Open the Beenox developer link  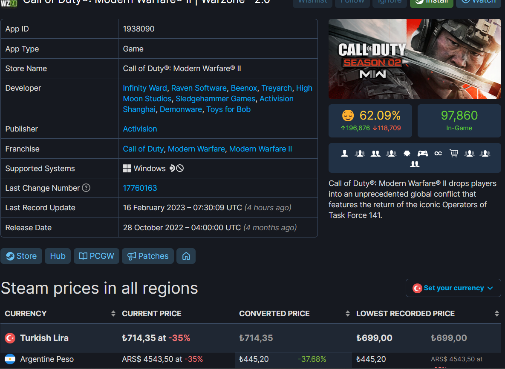tap(244, 88)
